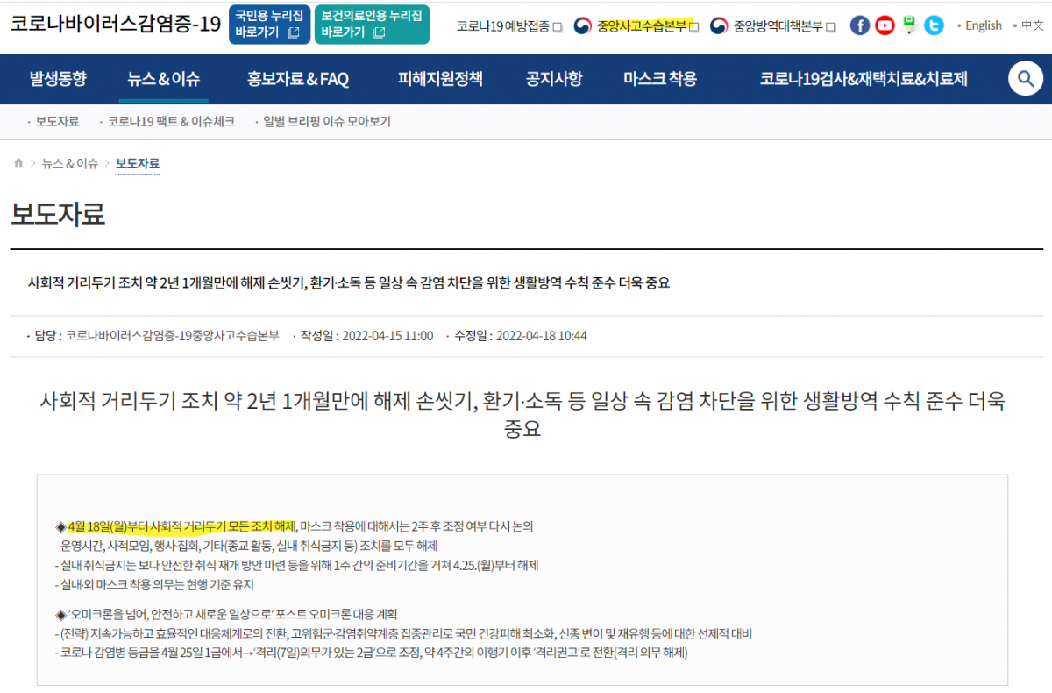Image resolution: width=1052 pixels, height=693 pixels.
Task: Open the YouTube channel icon
Action: (x=885, y=25)
